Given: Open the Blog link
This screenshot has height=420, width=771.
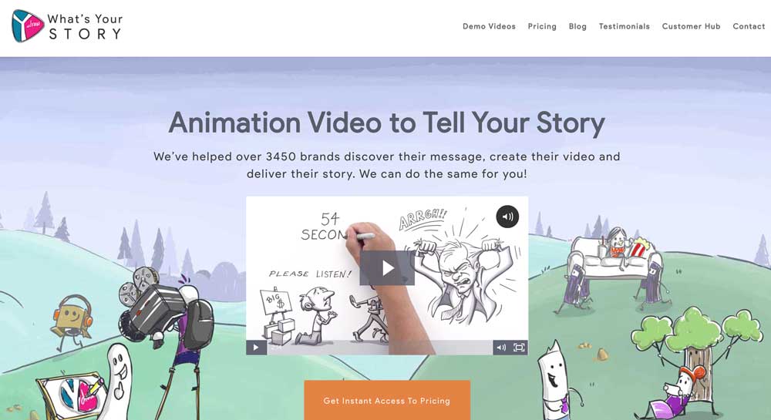Looking at the screenshot, I should (577, 26).
